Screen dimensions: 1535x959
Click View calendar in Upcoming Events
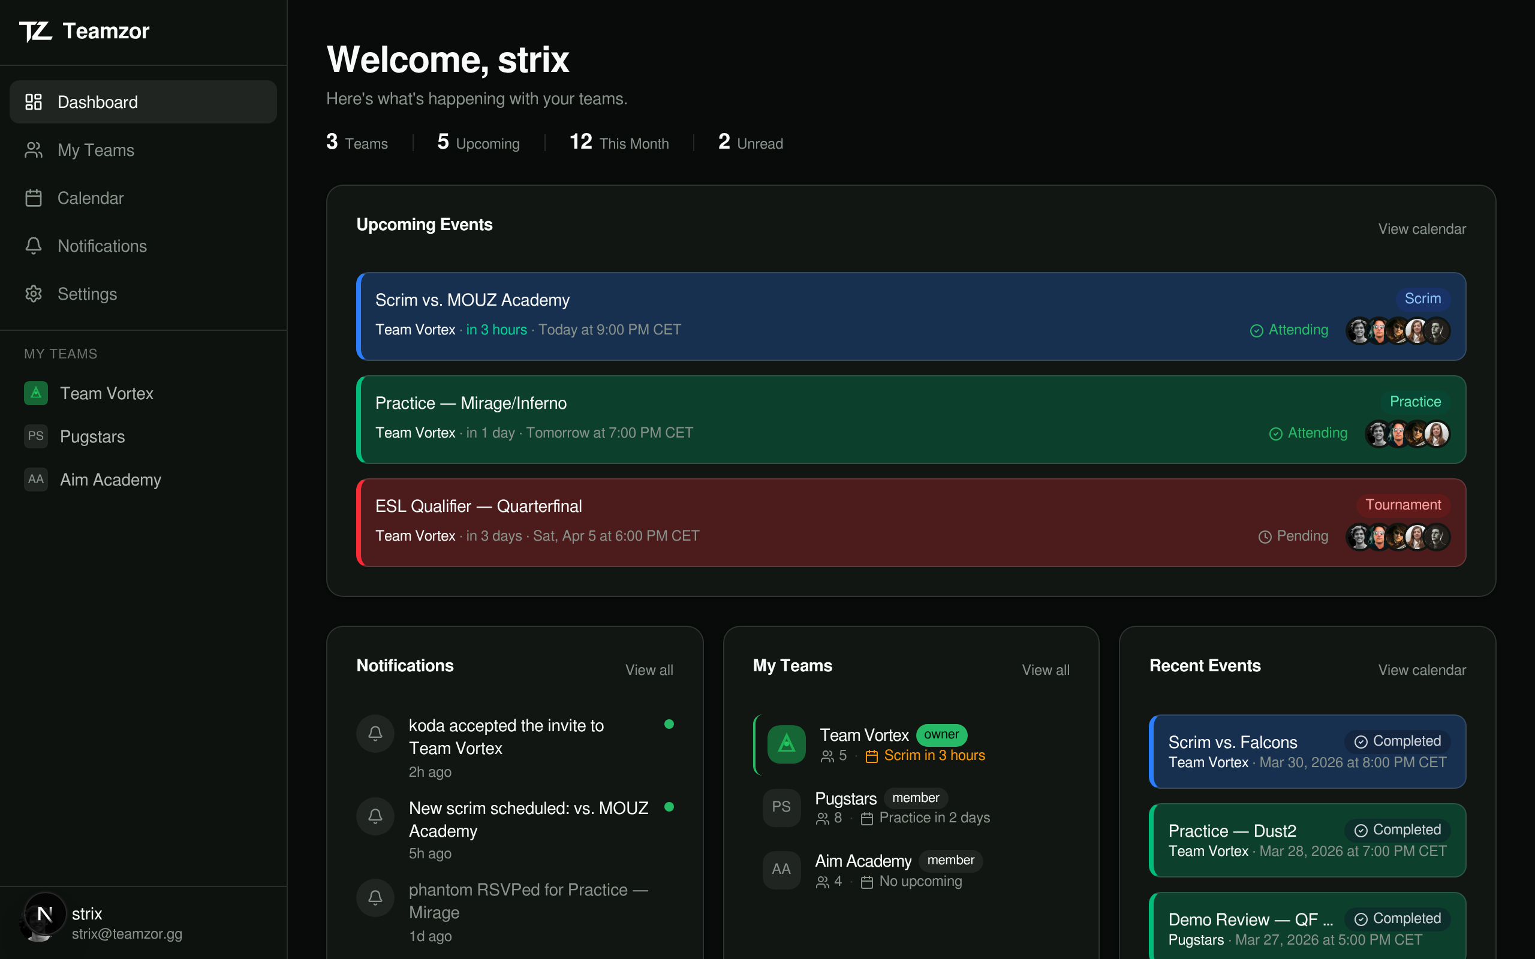click(x=1422, y=228)
